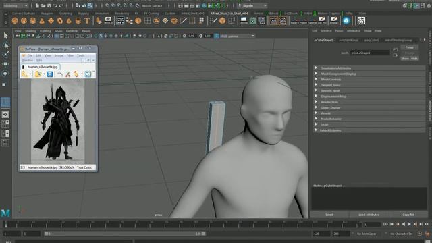Toggle the Attribute Editor sidebar tab on right edge

(x=429, y=110)
